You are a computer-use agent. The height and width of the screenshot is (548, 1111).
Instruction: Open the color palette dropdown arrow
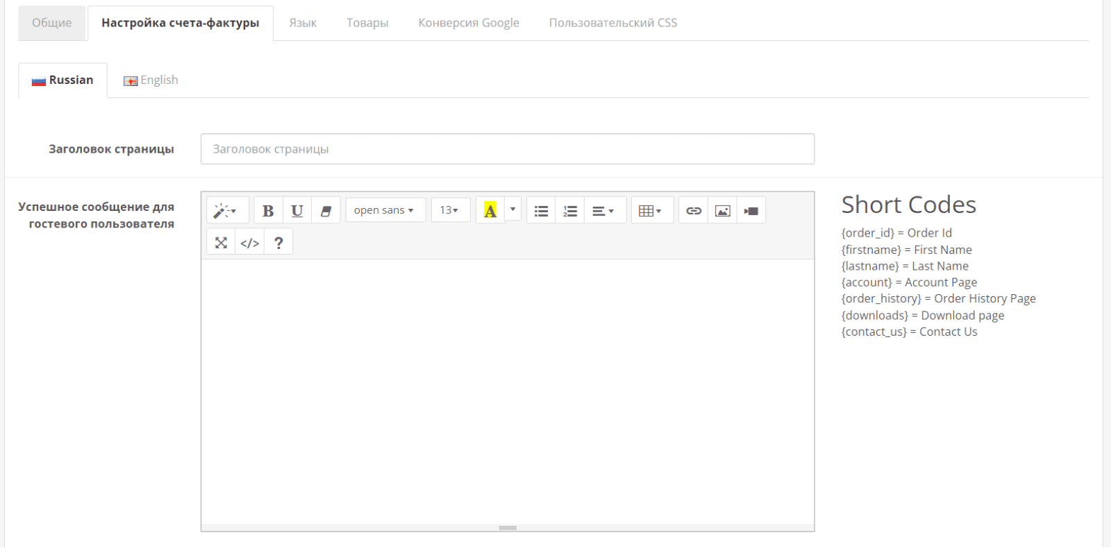click(513, 209)
